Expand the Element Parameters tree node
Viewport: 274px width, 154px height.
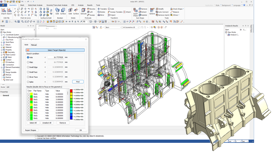coord(2,67)
